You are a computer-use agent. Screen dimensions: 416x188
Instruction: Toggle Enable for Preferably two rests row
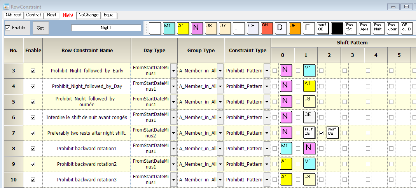pyautogui.click(x=33, y=133)
